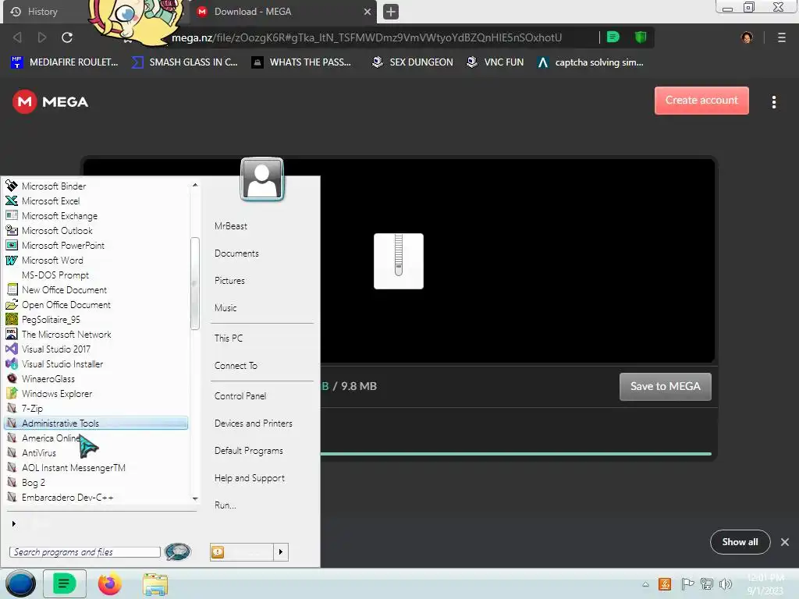Open the browser hamburger menu

(781, 37)
